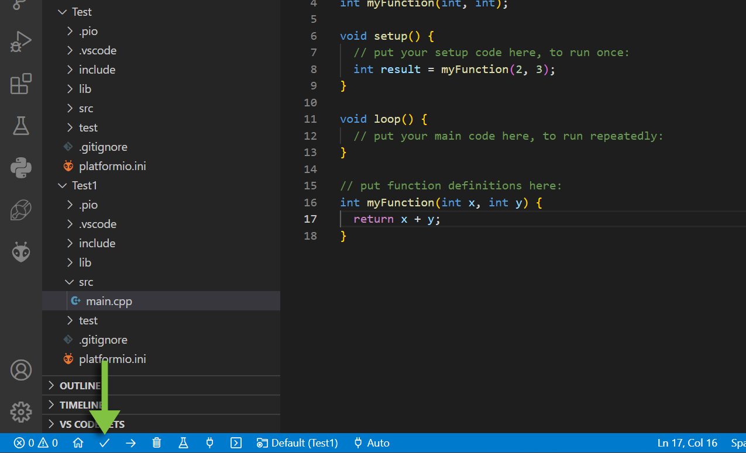Image resolution: width=746 pixels, height=453 pixels.
Task: Click the PlatformIO Clean trash icon
Action: pos(157,443)
